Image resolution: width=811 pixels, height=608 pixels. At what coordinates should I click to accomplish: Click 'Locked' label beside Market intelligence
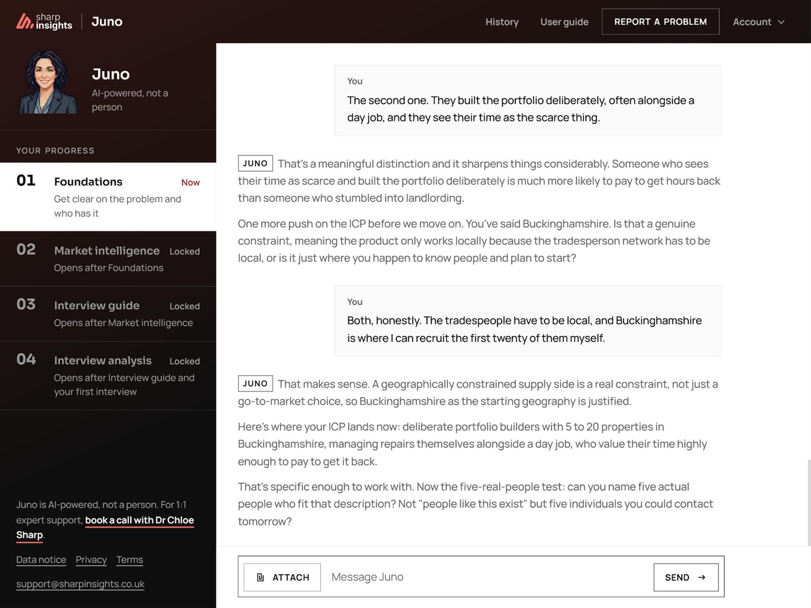pyautogui.click(x=185, y=252)
